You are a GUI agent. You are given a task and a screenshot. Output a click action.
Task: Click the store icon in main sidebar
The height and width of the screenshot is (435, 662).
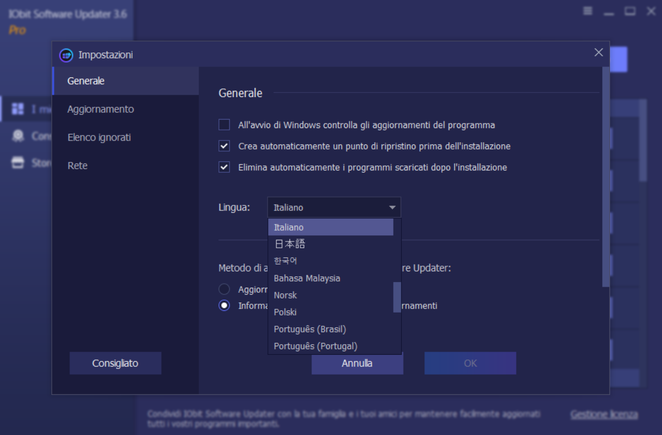pyautogui.click(x=17, y=162)
